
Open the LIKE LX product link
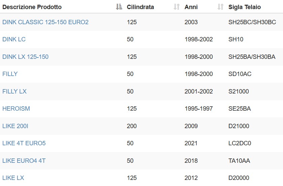point(13,178)
